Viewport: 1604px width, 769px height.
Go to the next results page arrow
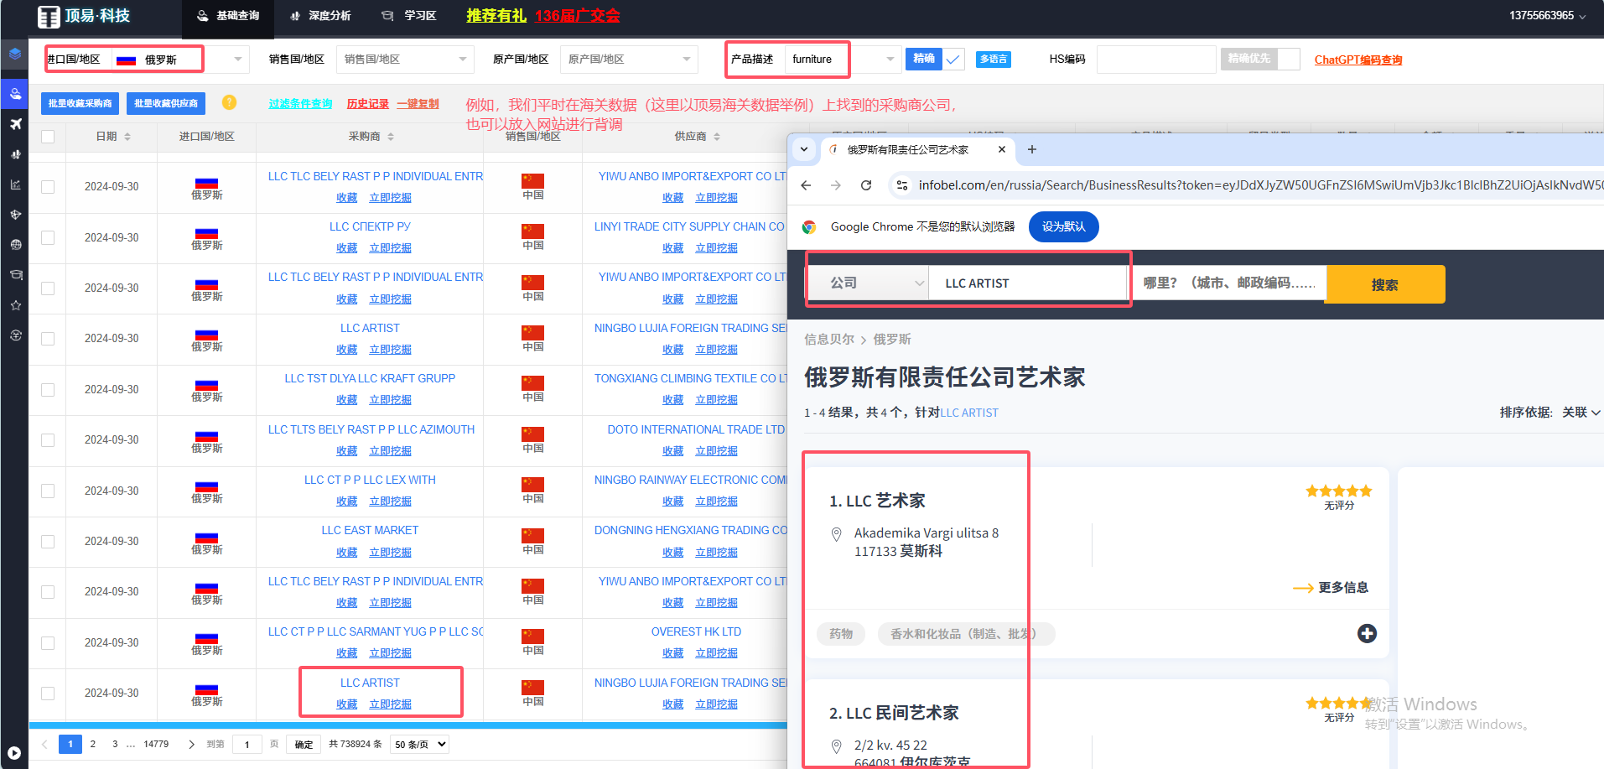[x=191, y=745]
